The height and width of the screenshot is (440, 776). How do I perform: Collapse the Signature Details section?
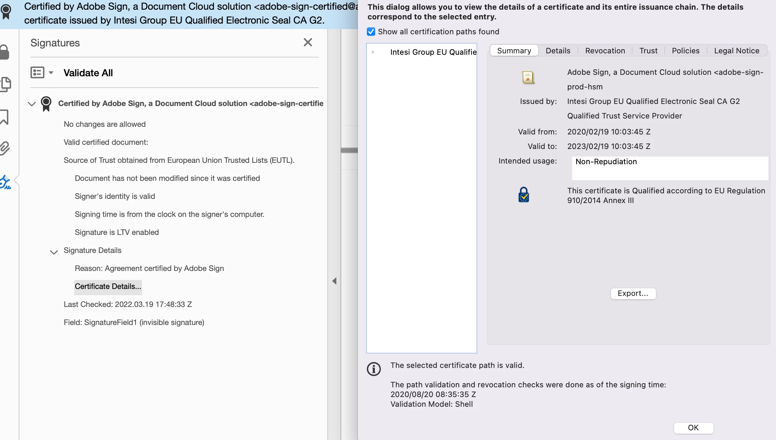pos(54,252)
